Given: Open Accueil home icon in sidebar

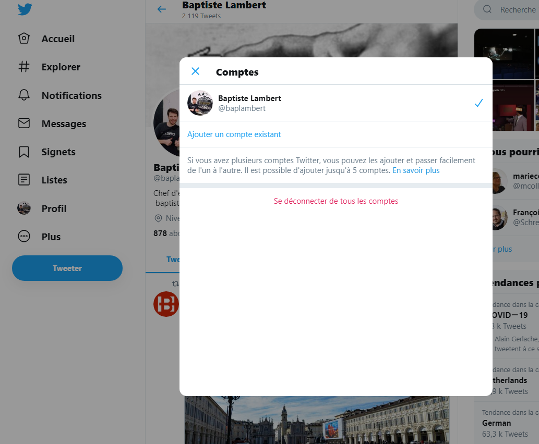Looking at the screenshot, I should coord(24,39).
